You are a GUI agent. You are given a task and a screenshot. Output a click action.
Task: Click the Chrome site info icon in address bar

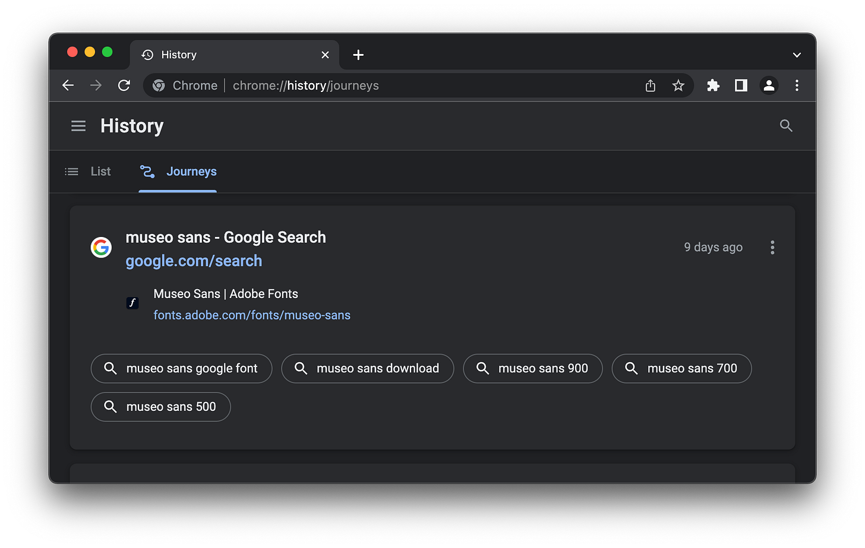pos(159,85)
